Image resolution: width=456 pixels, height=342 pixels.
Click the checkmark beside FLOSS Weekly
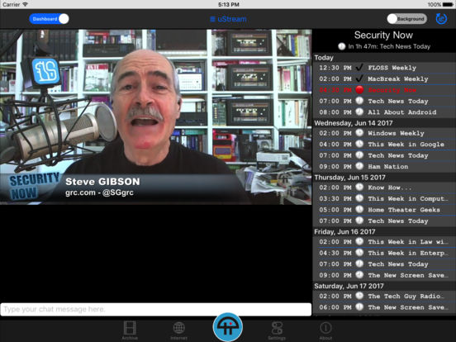pos(359,68)
